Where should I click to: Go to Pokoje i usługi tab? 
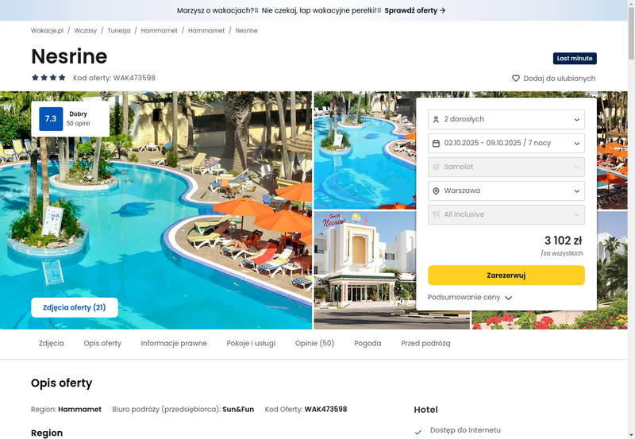[x=251, y=344]
